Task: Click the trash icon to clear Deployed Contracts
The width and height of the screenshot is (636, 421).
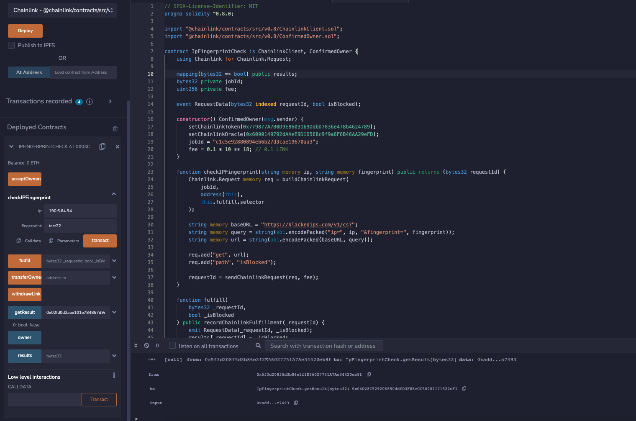Action: (115, 128)
